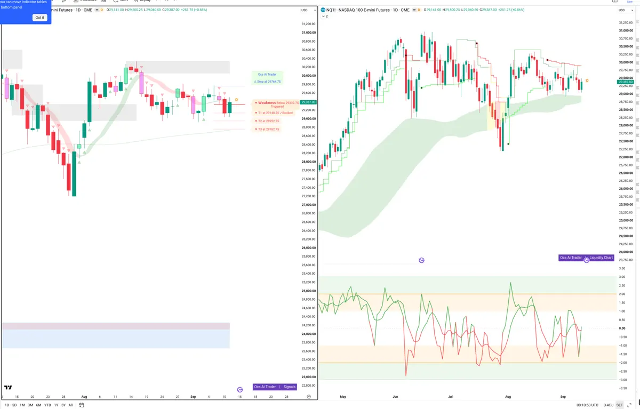This screenshot has width=640, height=409.
Task: Open the go-to-date calendar icon
Action: pyautogui.click(x=81, y=405)
